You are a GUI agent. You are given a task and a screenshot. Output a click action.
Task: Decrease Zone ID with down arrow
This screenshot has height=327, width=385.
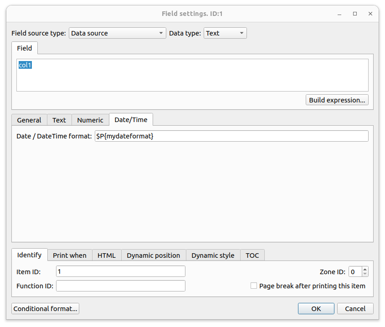click(x=365, y=274)
